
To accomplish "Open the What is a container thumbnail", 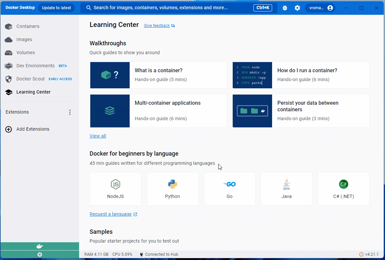I will [x=110, y=75].
